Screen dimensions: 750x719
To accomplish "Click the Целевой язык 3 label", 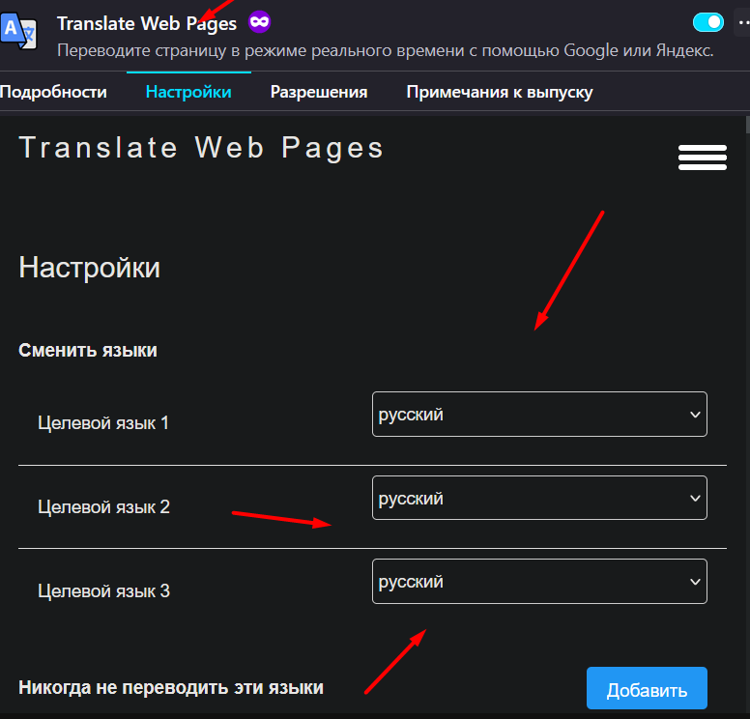I will click(x=103, y=590).
